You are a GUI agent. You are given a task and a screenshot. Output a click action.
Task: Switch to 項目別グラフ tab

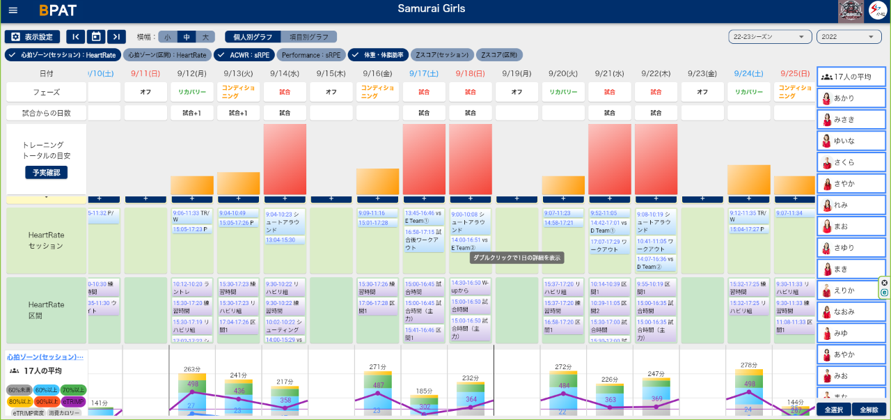tap(308, 37)
